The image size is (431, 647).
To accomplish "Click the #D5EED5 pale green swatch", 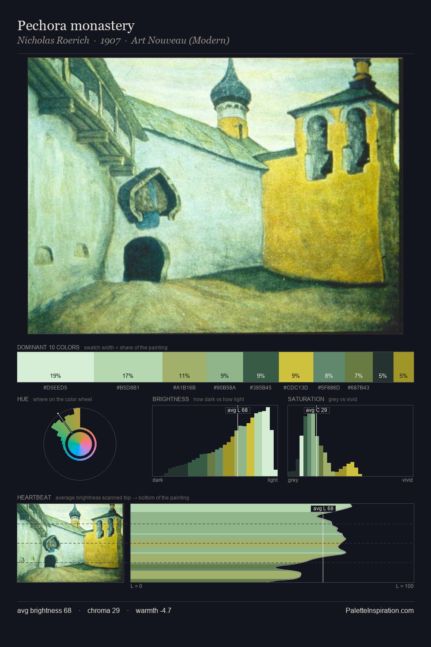I will pyautogui.click(x=56, y=367).
